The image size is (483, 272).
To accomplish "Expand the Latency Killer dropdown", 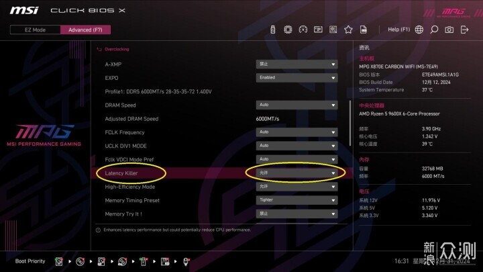I will pyautogui.click(x=297, y=173).
